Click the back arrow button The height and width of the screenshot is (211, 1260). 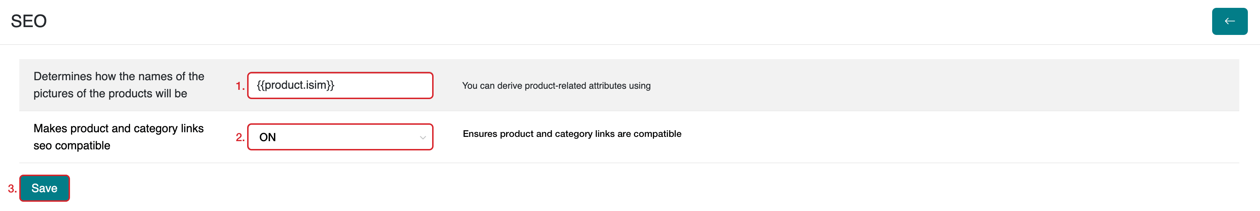[1229, 21]
